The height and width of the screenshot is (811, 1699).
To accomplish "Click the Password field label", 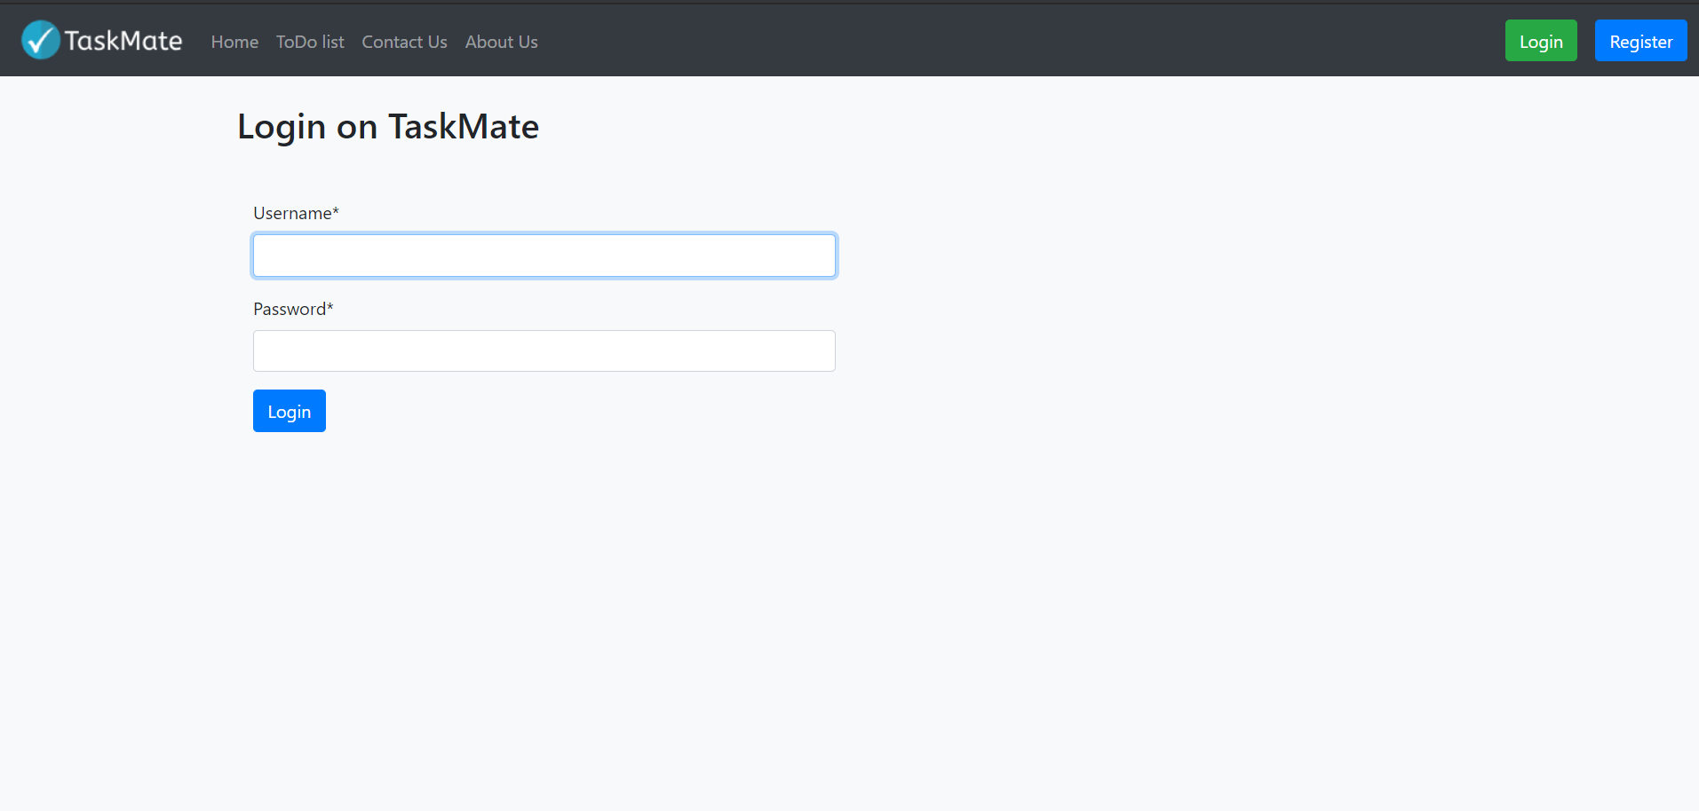I will tap(292, 309).
